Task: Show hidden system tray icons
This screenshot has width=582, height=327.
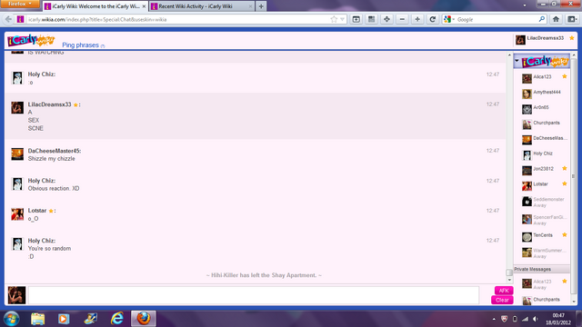Action: pos(494,319)
